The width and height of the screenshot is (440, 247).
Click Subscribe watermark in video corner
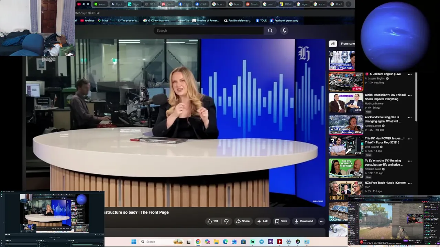tap(318, 201)
